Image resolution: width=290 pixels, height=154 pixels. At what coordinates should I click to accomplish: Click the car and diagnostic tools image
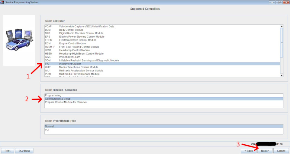point(19,40)
